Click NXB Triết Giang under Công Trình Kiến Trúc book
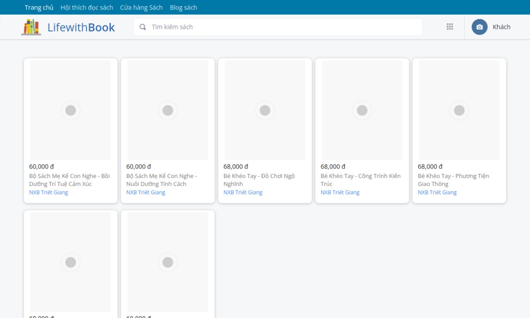 340,193
